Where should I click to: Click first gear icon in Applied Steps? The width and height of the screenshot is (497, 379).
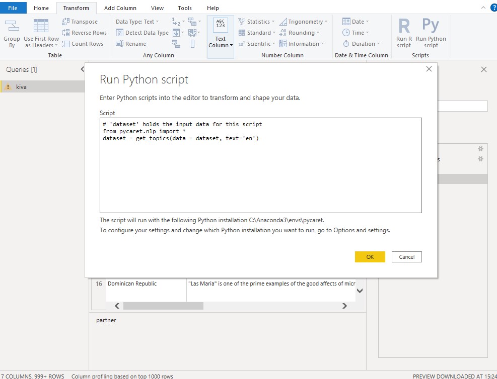point(480,149)
